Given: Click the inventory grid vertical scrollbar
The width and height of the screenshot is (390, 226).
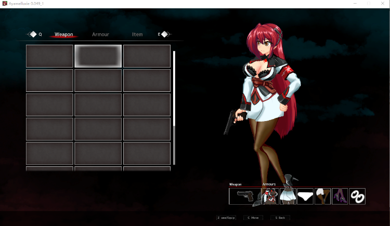Looking at the screenshot, I should 174,108.
